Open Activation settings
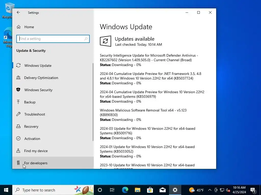Screen dimensions: 261x195 coord(53,139)
